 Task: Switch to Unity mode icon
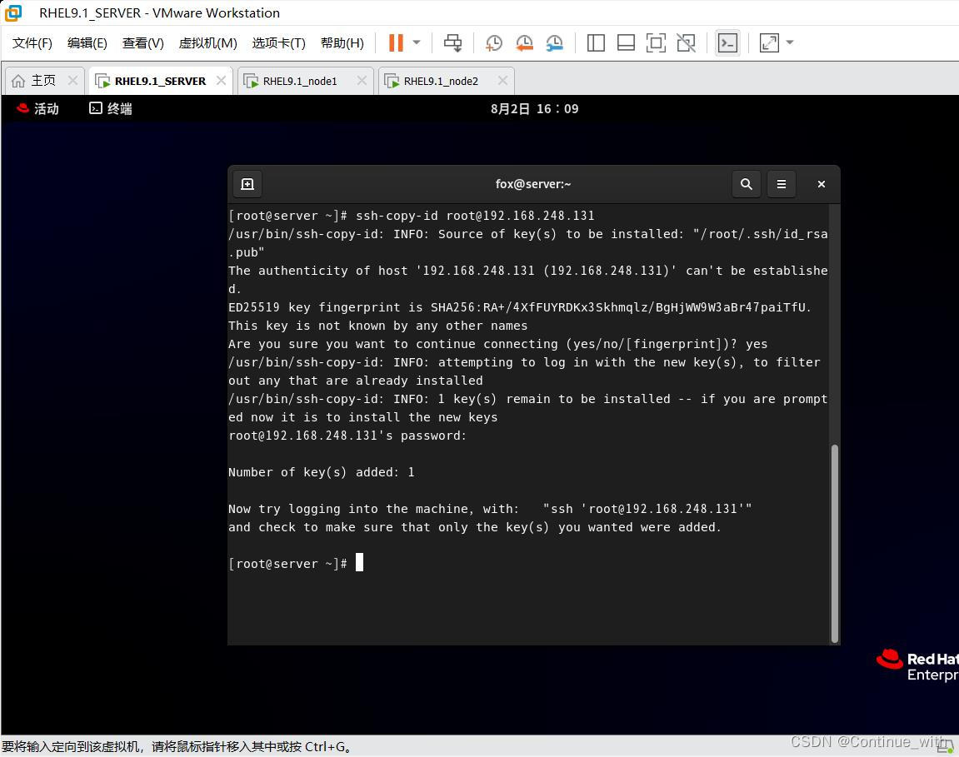[x=687, y=42]
